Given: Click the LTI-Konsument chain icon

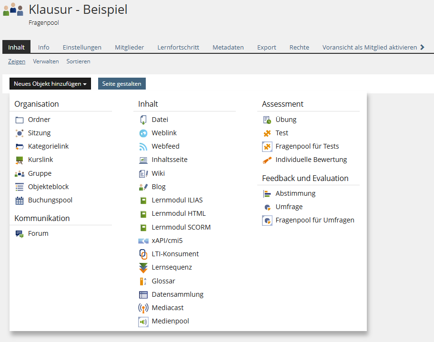Looking at the screenshot, I should pos(143,254).
